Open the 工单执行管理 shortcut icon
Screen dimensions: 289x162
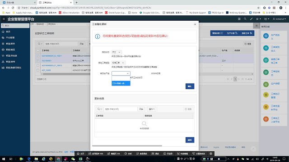tap(266, 95)
